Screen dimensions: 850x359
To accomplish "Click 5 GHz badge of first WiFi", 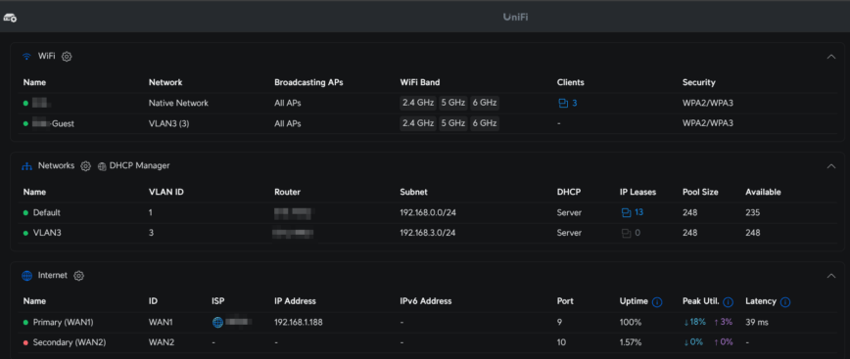I will 453,103.
